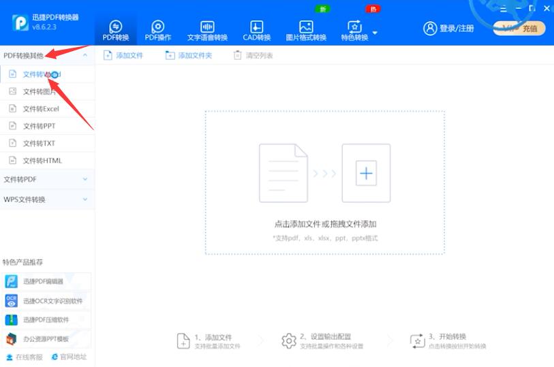Viewport: 554px width, 367px height.
Task: Click the 文件转HTML document icon
Action: pyautogui.click(x=13, y=160)
